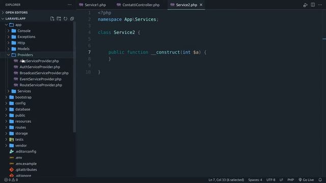Open BroadcastServiceProvider.php file
Viewport: 326px width, 183px height.
click(44, 73)
